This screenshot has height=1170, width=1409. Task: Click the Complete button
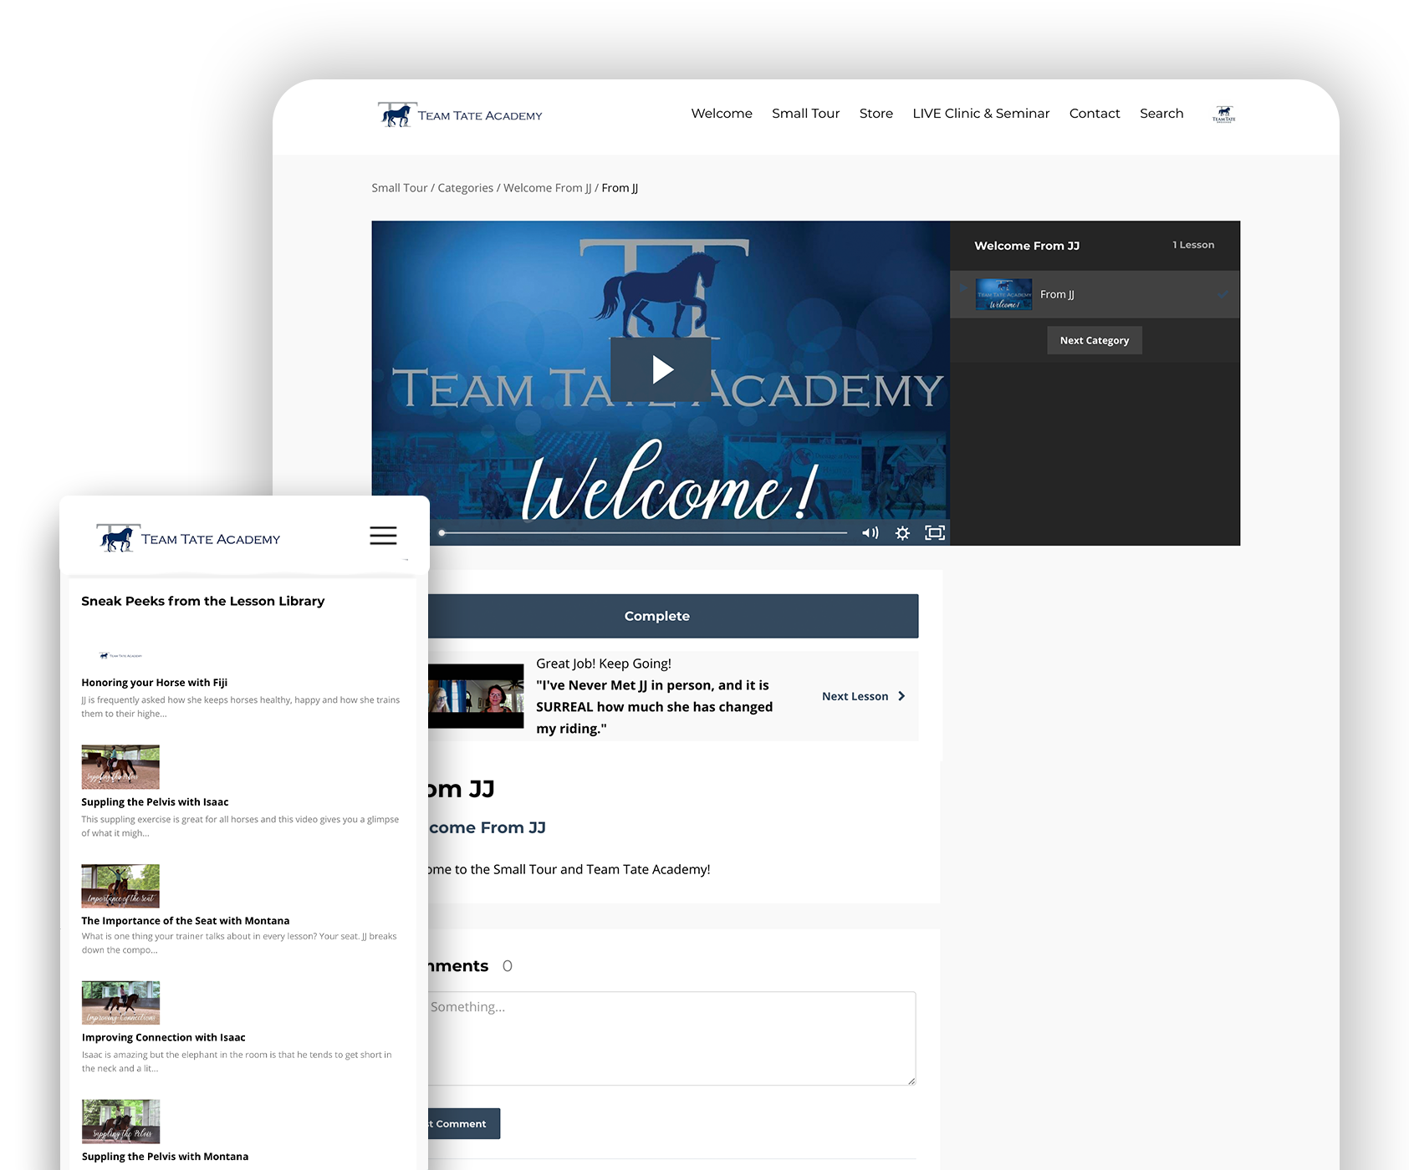click(673, 616)
